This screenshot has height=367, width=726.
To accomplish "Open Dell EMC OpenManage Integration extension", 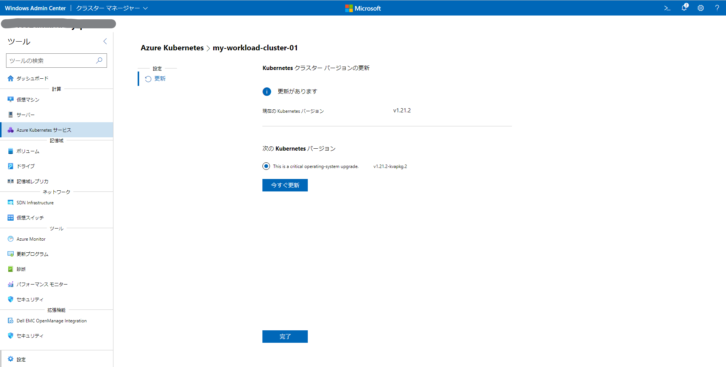I will coord(57,320).
